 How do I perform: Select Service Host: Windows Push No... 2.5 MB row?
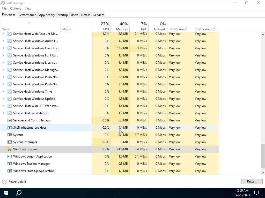tap(109, 77)
